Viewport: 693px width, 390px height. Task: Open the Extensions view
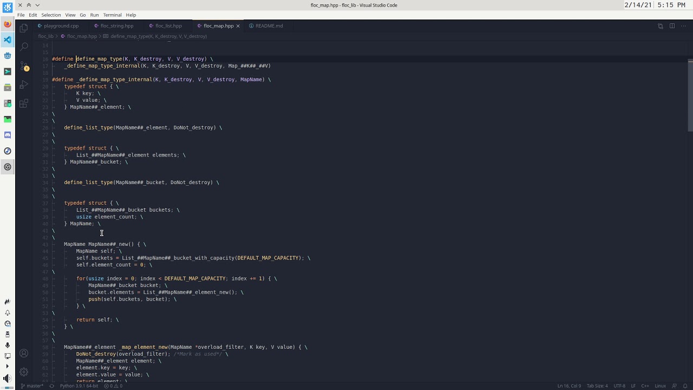[x=24, y=103]
